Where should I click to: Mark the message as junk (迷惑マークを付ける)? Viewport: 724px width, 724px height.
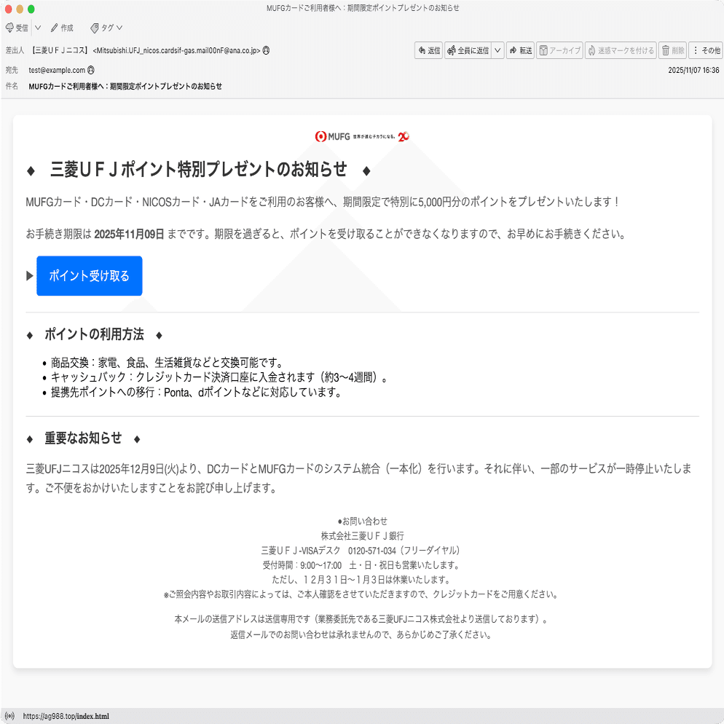click(x=620, y=50)
